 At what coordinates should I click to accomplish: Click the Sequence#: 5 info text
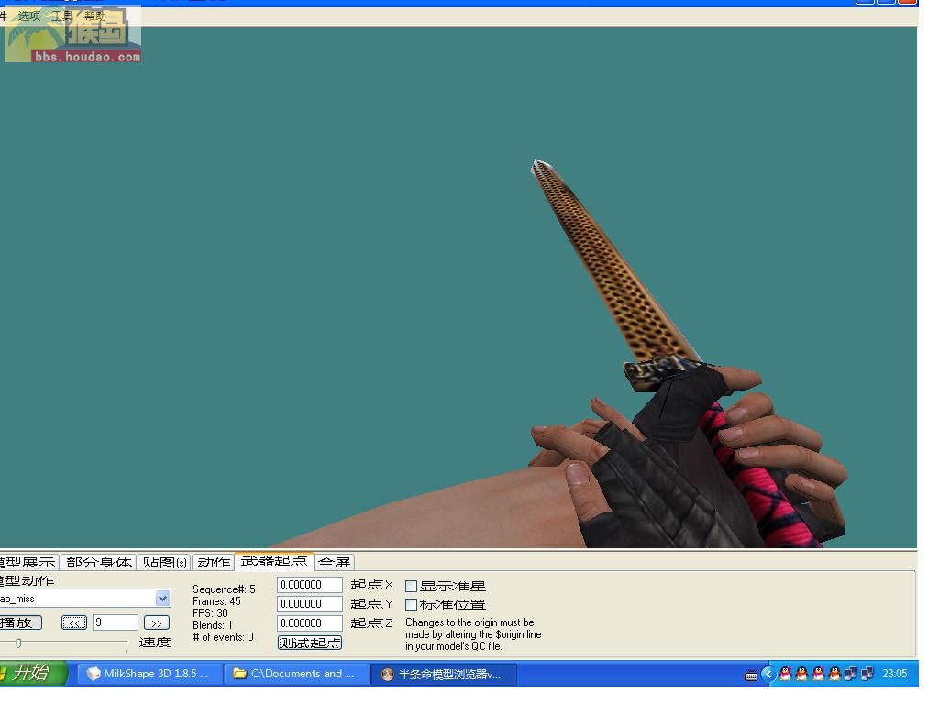[224, 589]
